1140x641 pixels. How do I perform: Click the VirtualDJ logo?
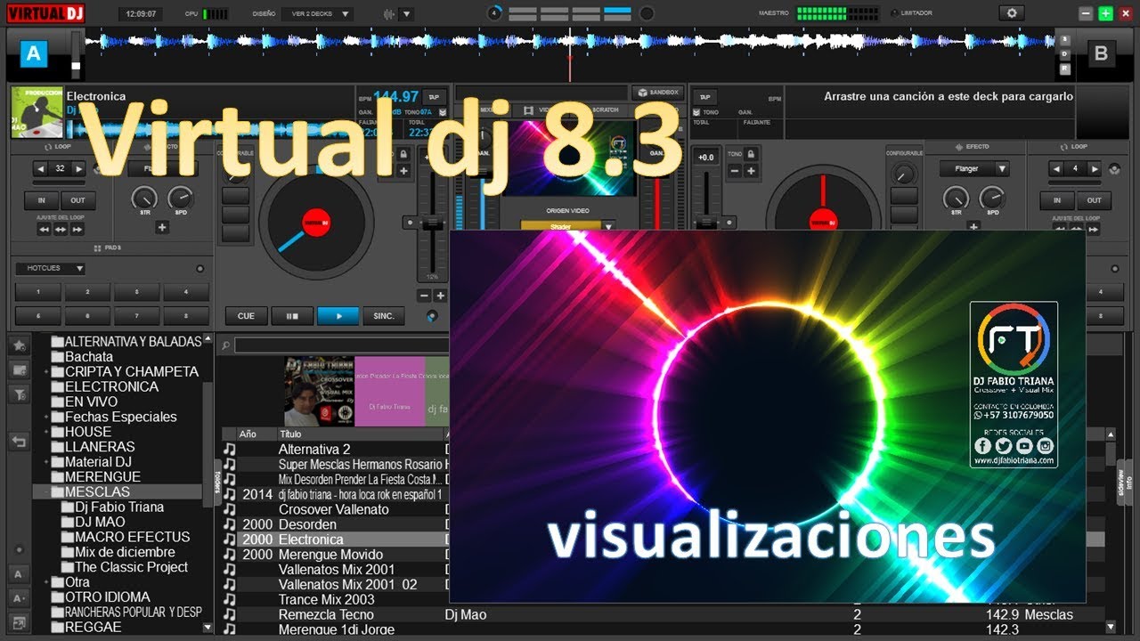(48, 12)
